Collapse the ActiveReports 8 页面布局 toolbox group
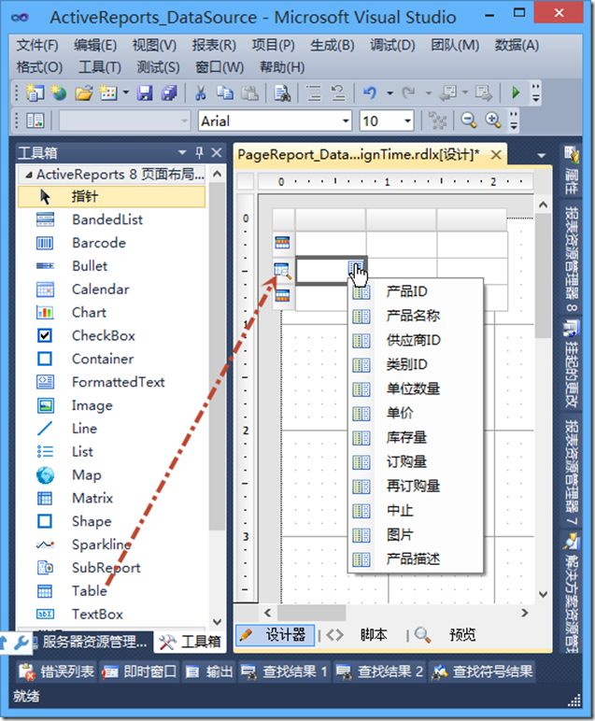595x721 pixels. pos(29,175)
